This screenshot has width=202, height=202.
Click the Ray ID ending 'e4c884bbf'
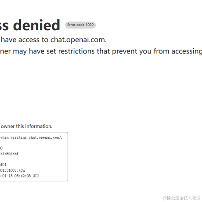[x=9, y=154]
